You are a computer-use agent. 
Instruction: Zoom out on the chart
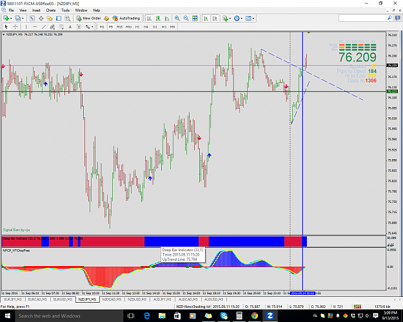point(186,18)
